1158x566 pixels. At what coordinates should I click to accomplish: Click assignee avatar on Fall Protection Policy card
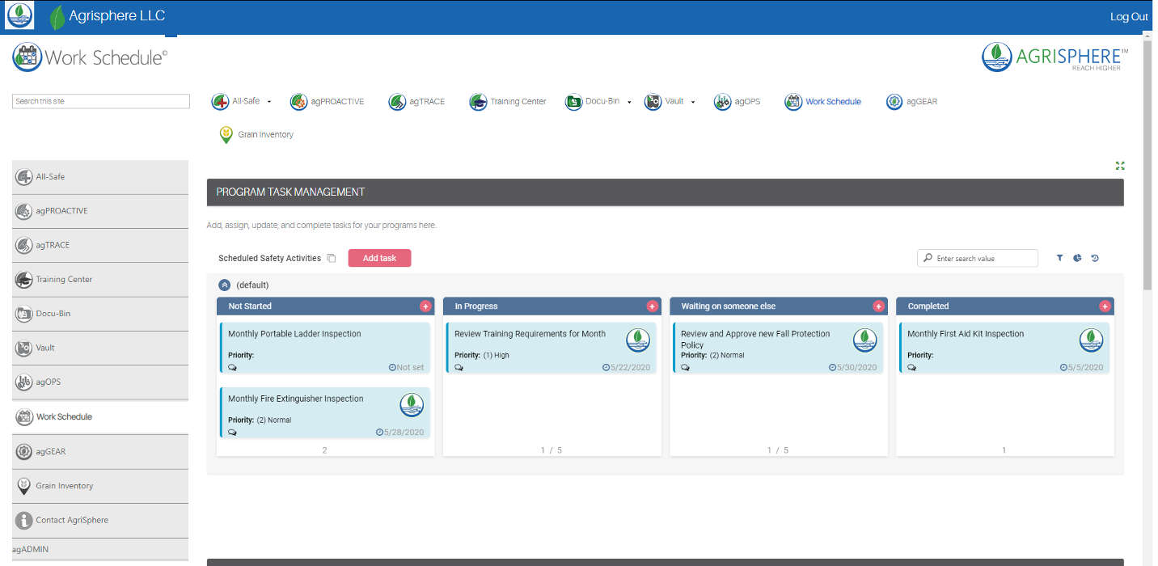coord(864,340)
